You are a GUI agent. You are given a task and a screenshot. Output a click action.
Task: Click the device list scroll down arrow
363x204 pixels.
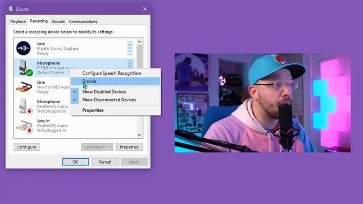point(139,135)
